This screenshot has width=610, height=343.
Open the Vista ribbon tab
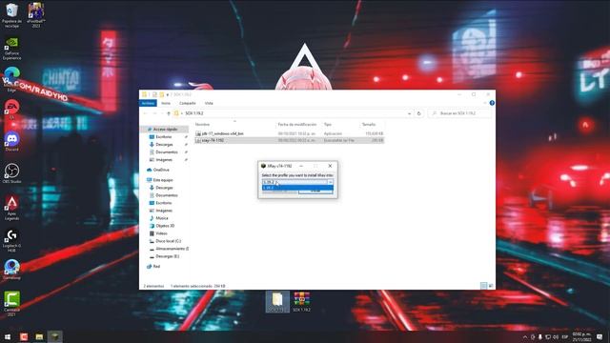[x=209, y=103]
